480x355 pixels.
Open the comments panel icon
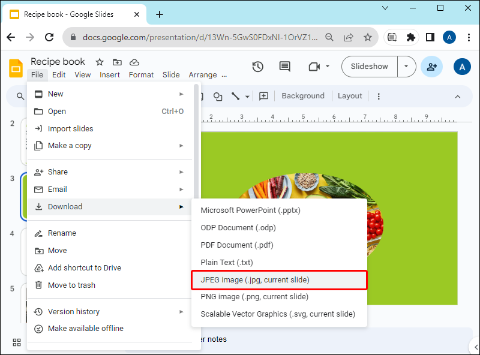[284, 67]
